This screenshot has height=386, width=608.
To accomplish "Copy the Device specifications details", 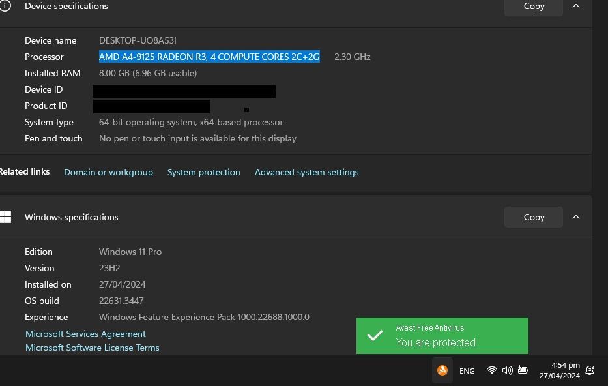I will 533,6.
